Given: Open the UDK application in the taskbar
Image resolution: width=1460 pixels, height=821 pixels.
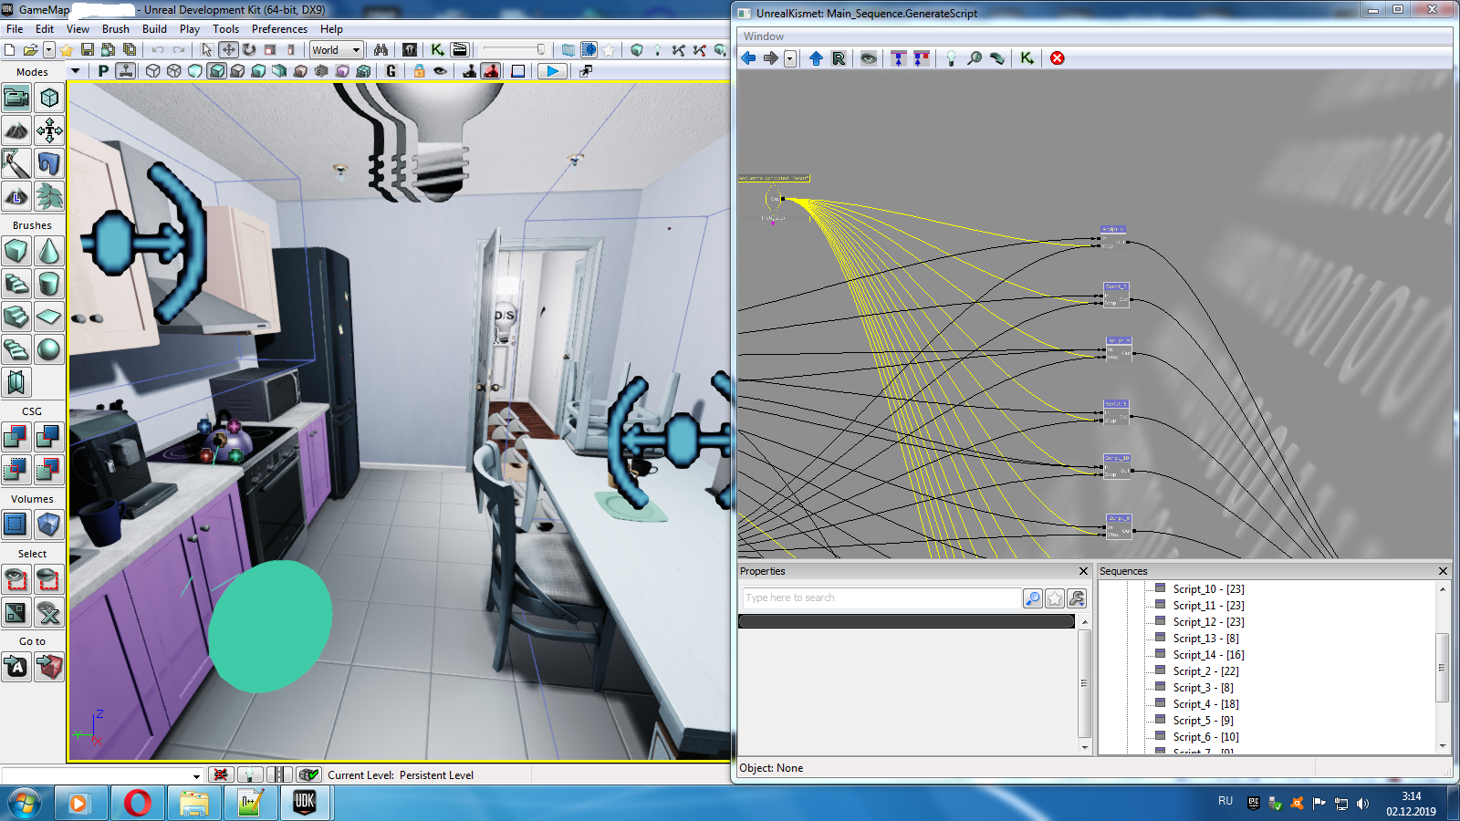Looking at the screenshot, I should 305,803.
